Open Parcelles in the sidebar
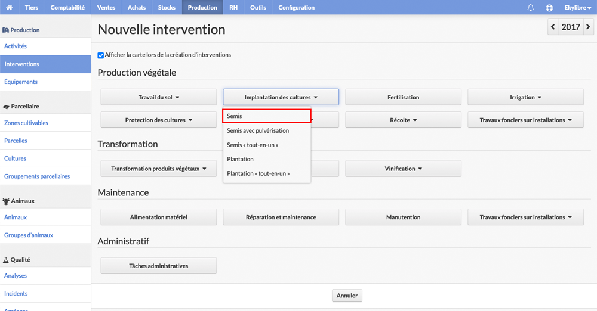 45,141
